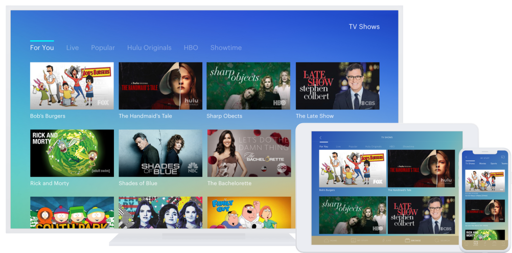The image size is (512, 253).
Task: Select The Bachelorette thumbnail on the TV
Action: pos(249,153)
